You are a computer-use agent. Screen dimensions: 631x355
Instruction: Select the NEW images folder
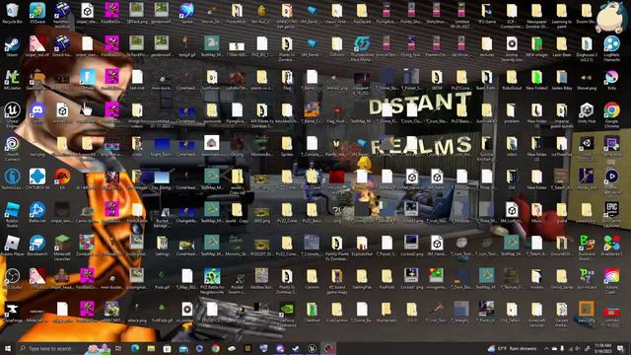click(536, 46)
